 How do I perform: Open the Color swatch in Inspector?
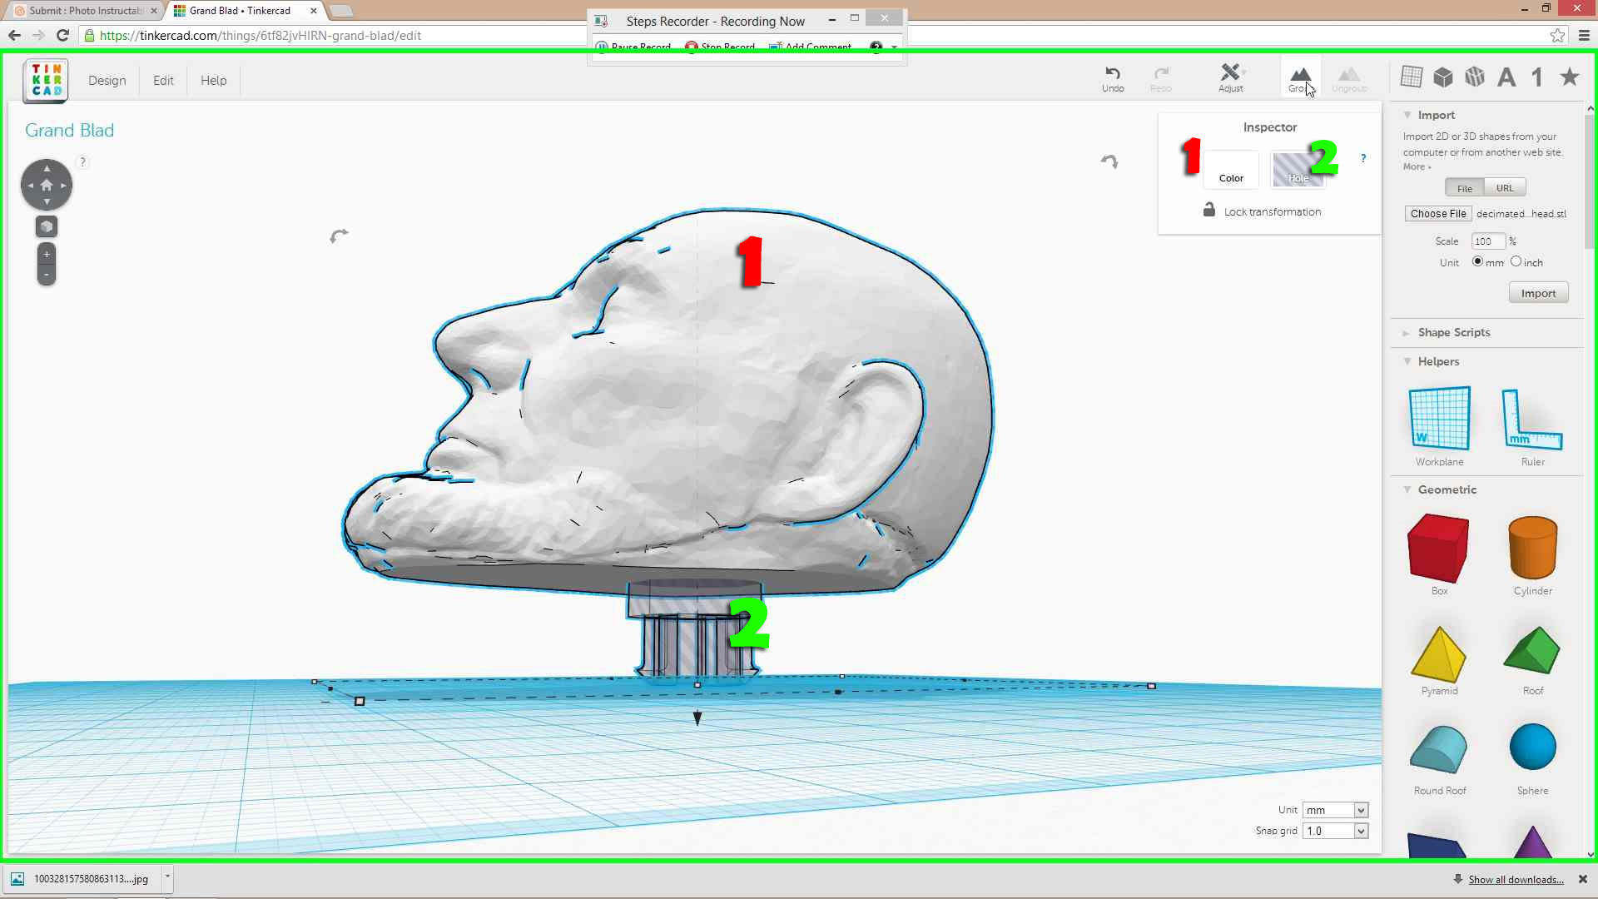(1231, 169)
